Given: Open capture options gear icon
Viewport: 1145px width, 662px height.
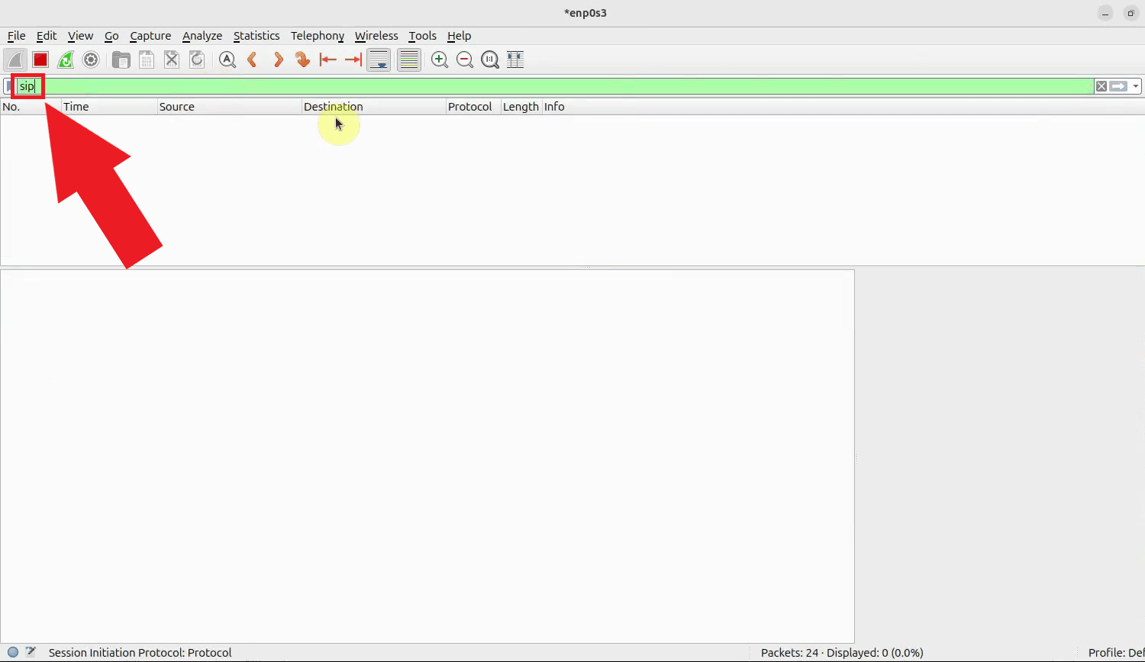Looking at the screenshot, I should tap(91, 59).
